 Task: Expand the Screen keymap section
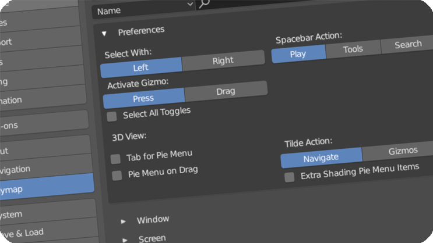click(124, 239)
